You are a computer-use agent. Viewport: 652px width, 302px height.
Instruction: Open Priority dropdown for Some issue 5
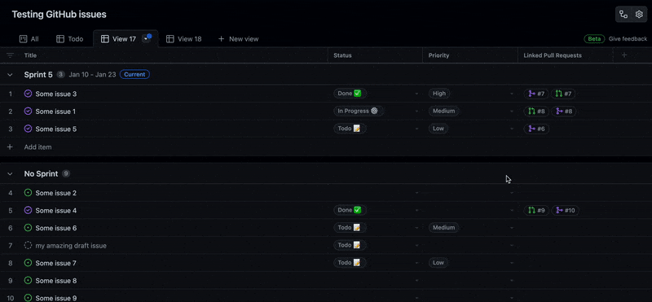pos(512,129)
